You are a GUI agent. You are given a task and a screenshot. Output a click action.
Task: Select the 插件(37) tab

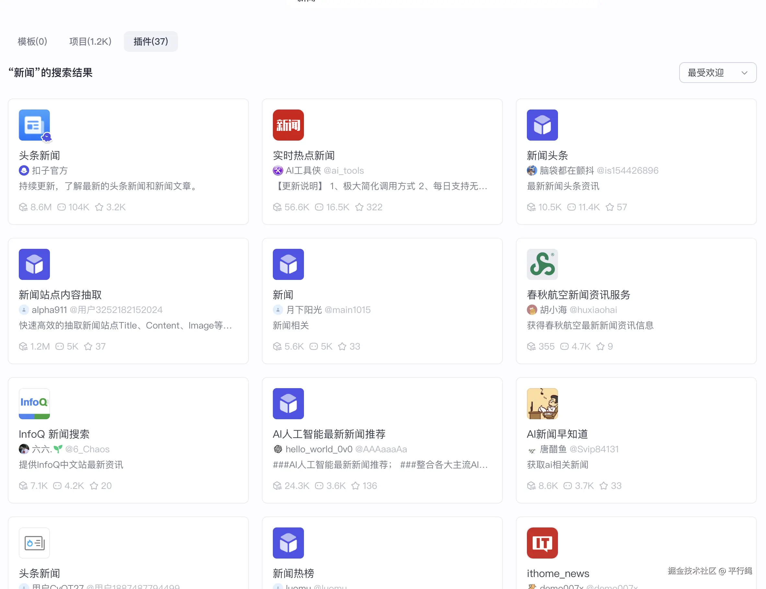pyautogui.click(x=150, y=41)
